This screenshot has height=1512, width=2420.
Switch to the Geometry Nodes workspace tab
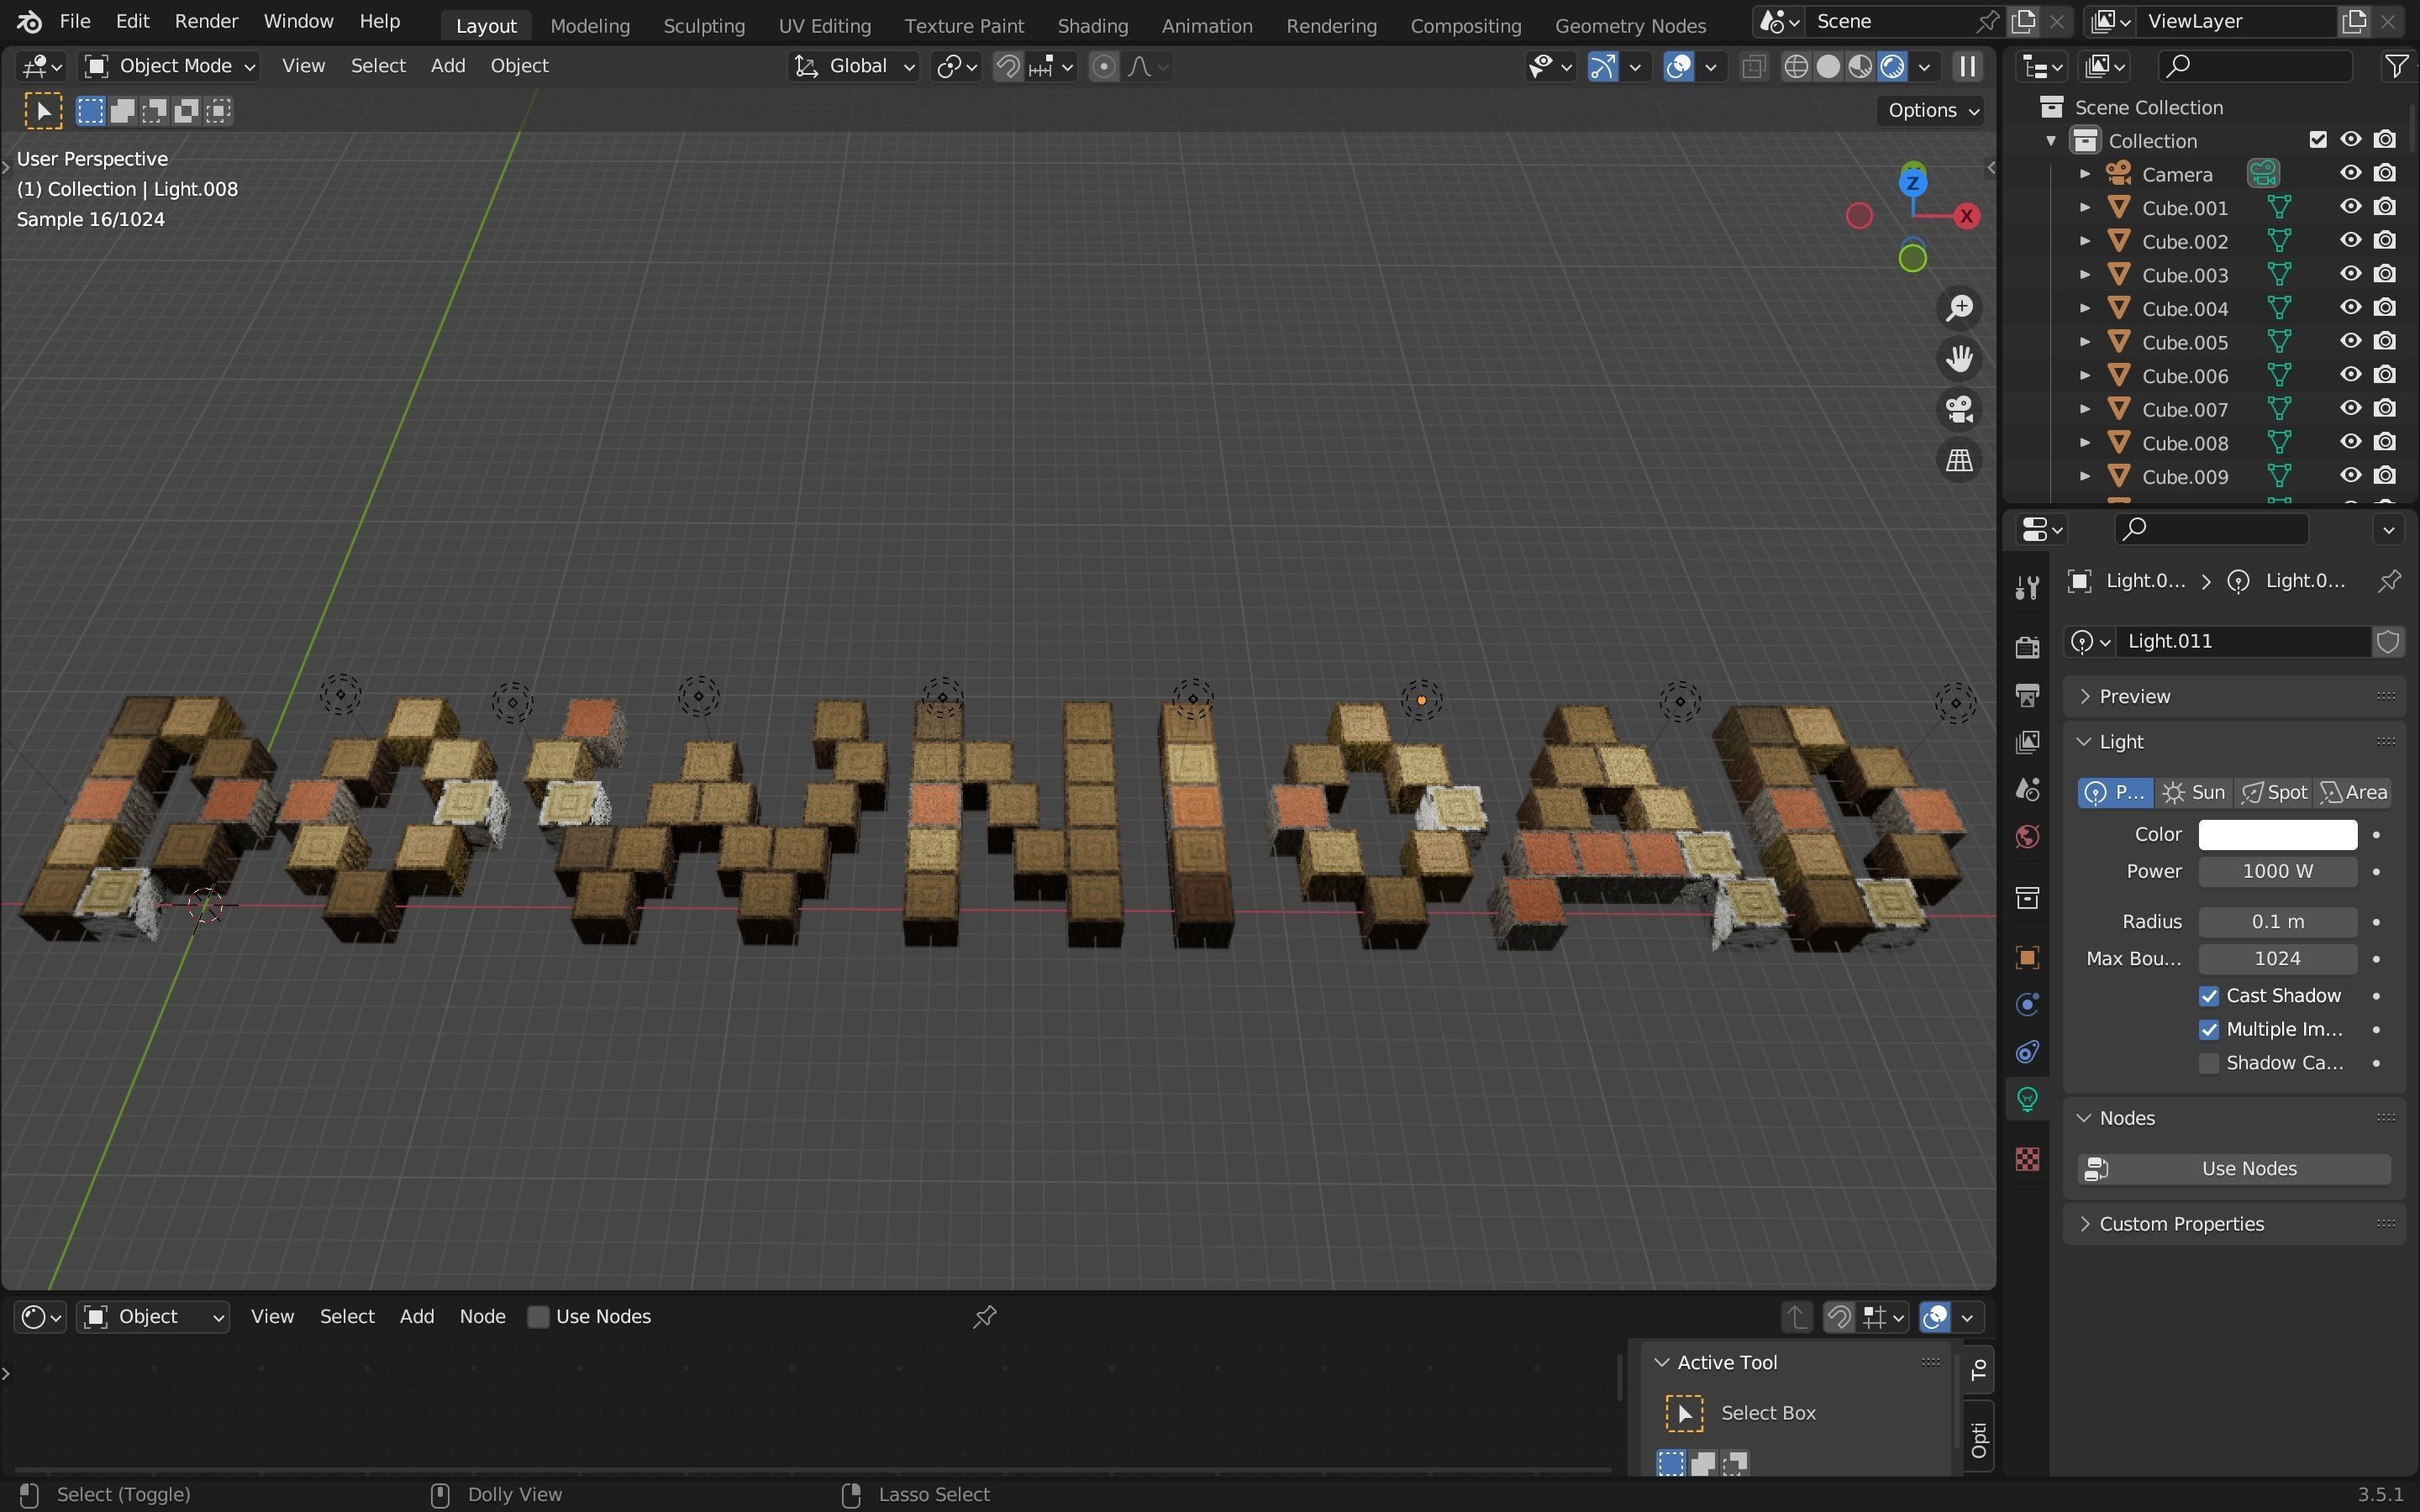click(x=1630, y=26)
